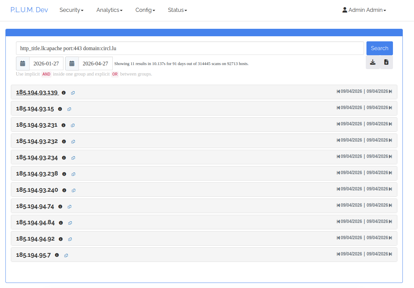Image resolution: width=414 pixels, height=288 pixels.
Task: Go to P.L.U.M. Dev home link
Action: point(29,10)
